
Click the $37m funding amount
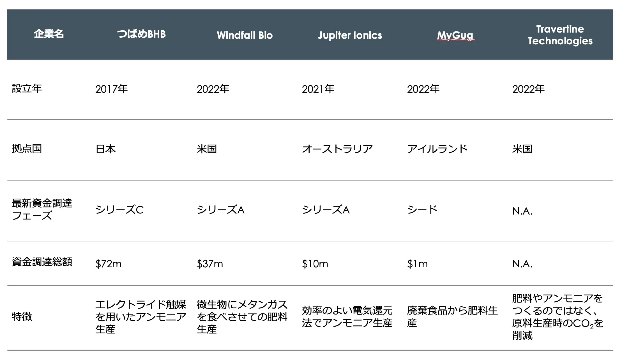pos(210,264)
